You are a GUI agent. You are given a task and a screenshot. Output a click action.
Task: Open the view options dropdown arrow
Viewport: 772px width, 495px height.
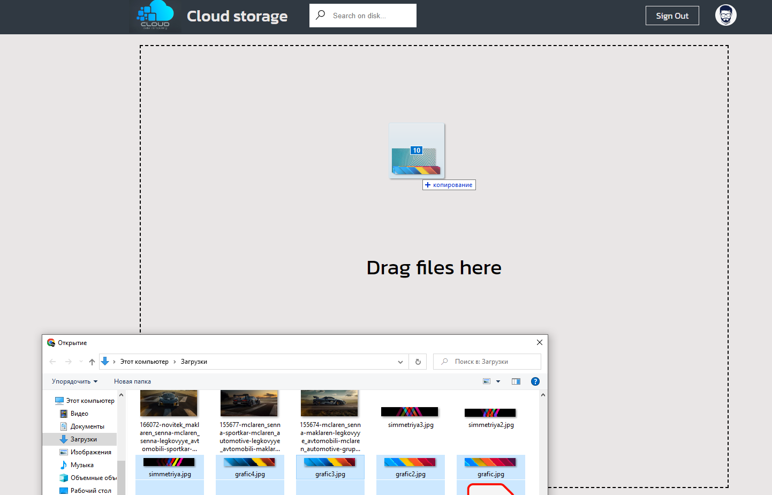(497, 381)
